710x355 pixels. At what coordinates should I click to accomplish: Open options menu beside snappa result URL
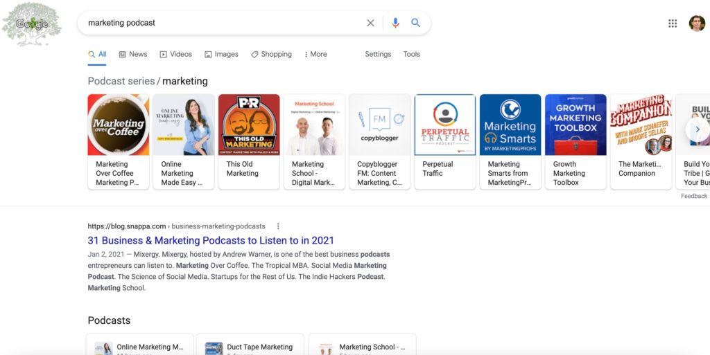[278, 226]
